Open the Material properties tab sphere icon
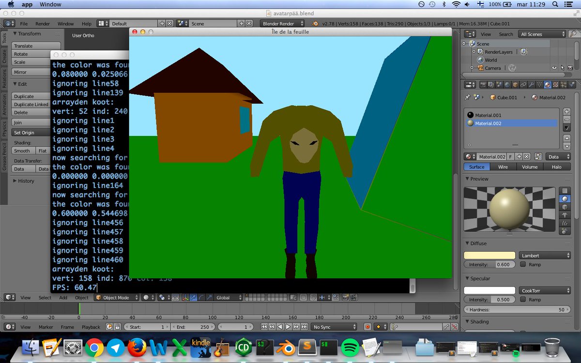This screenshot has width=581, height=363. click(x=548, y=85)
